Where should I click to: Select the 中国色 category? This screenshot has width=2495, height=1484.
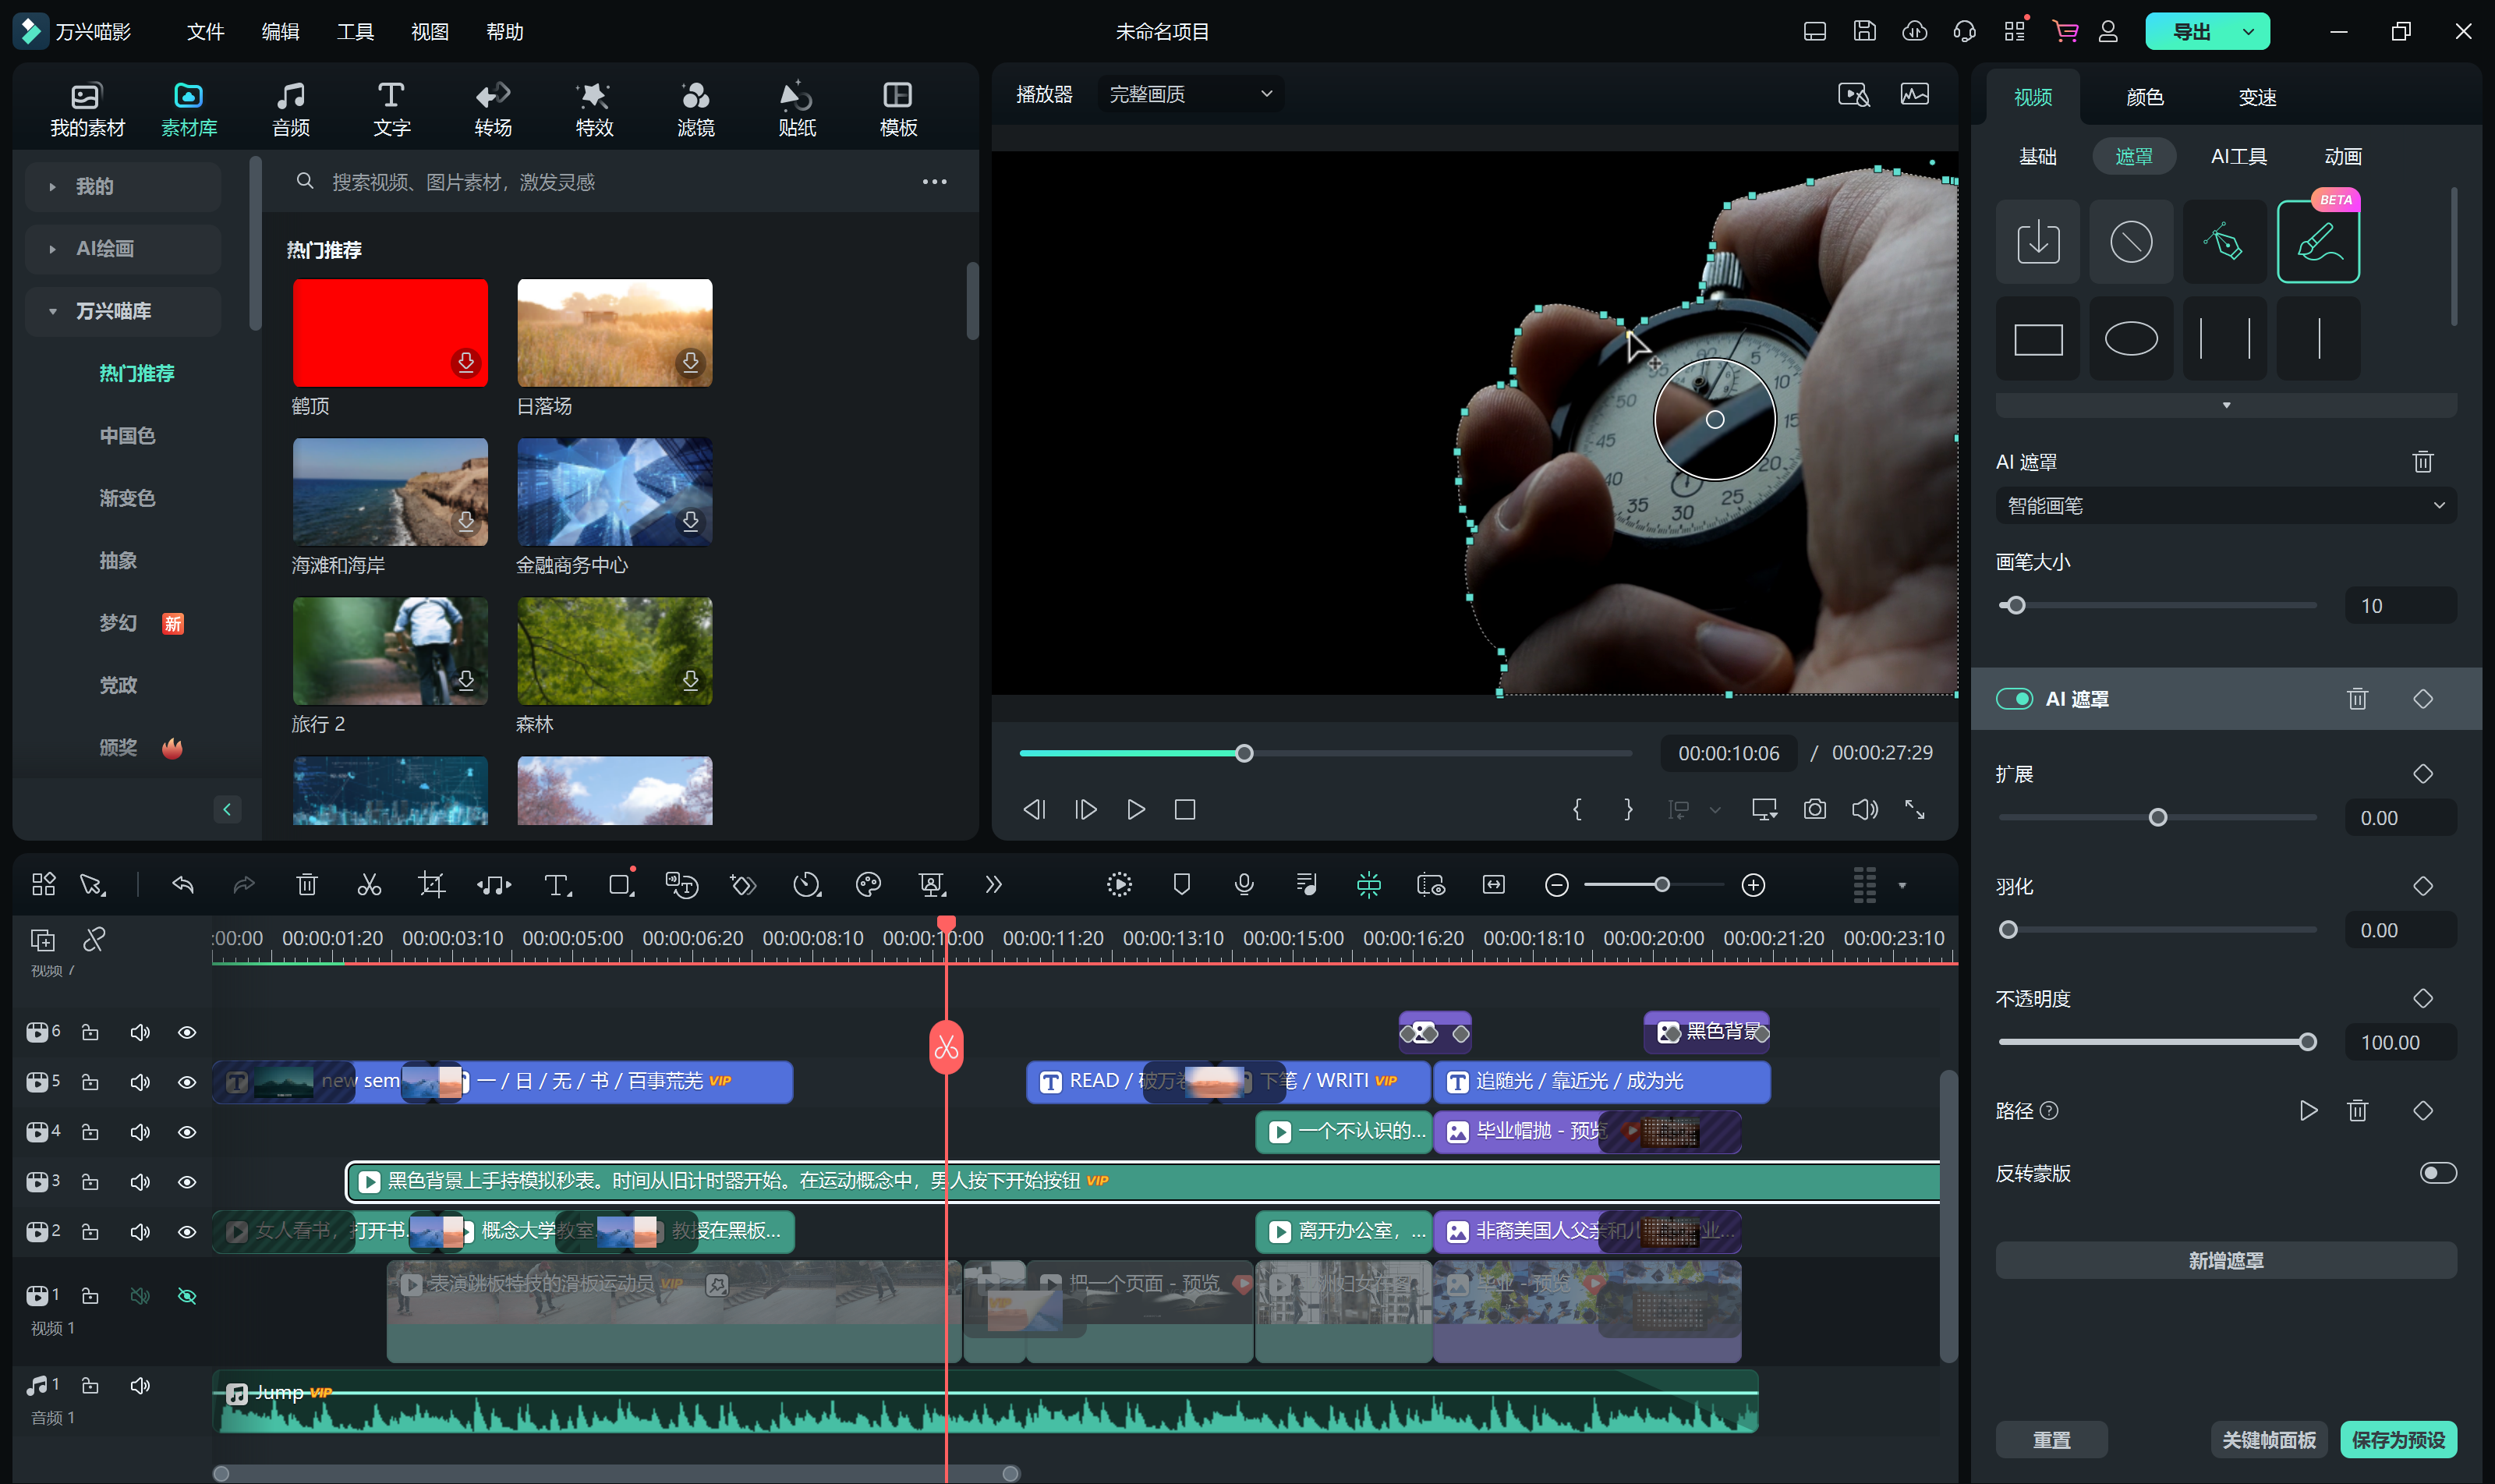coord(127,436)
